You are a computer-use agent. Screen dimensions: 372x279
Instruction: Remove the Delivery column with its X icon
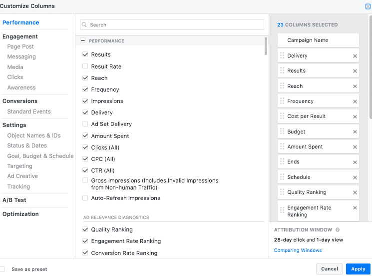click(x=355, y=56)
